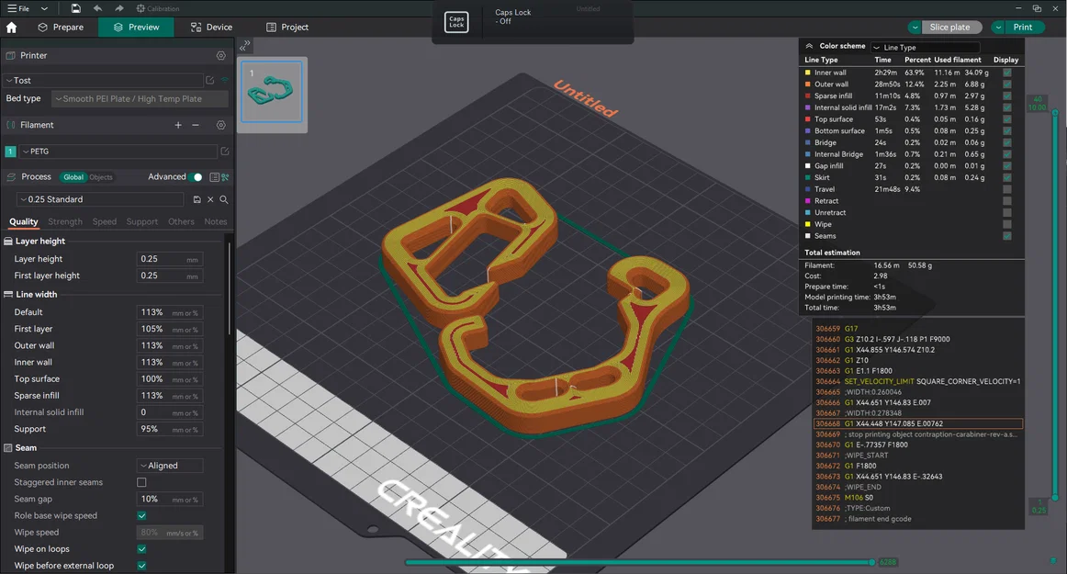The width and height of the screenshot is (1067, 574).
Task: Select the Global process scope
Action: click(x=73, y=177)
